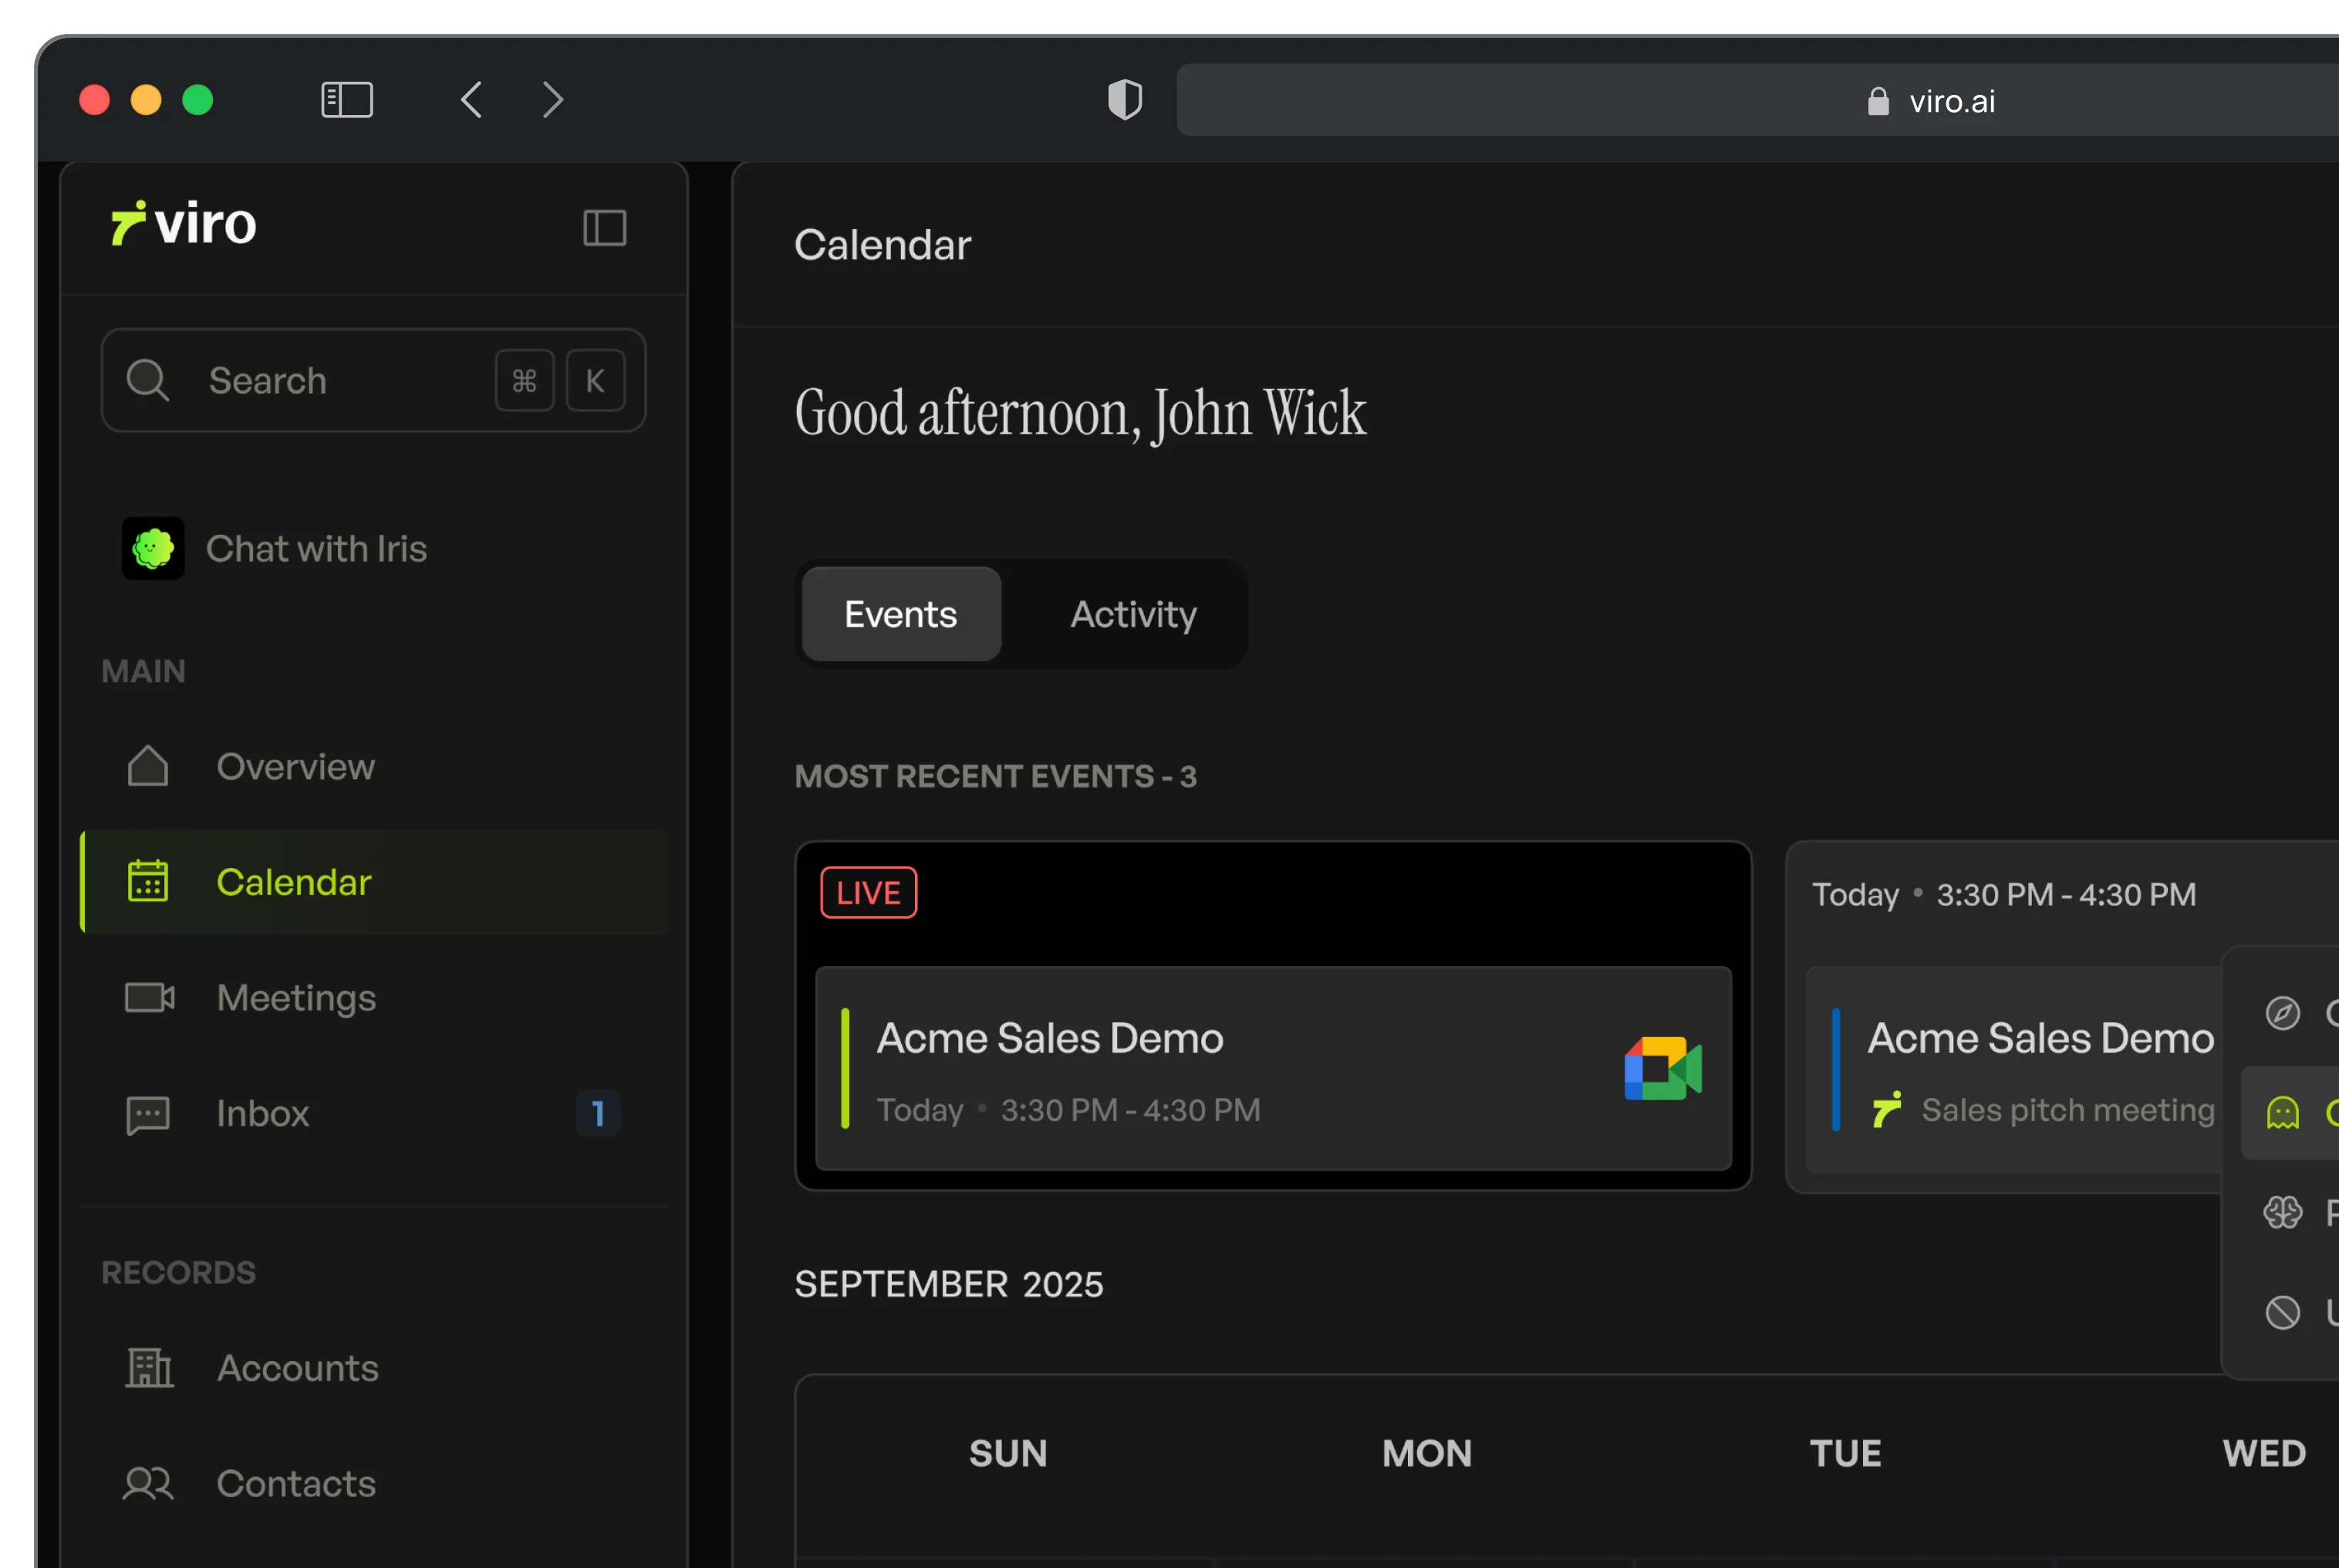
Task: Switch to the Events tab
Action: [900, 614]
